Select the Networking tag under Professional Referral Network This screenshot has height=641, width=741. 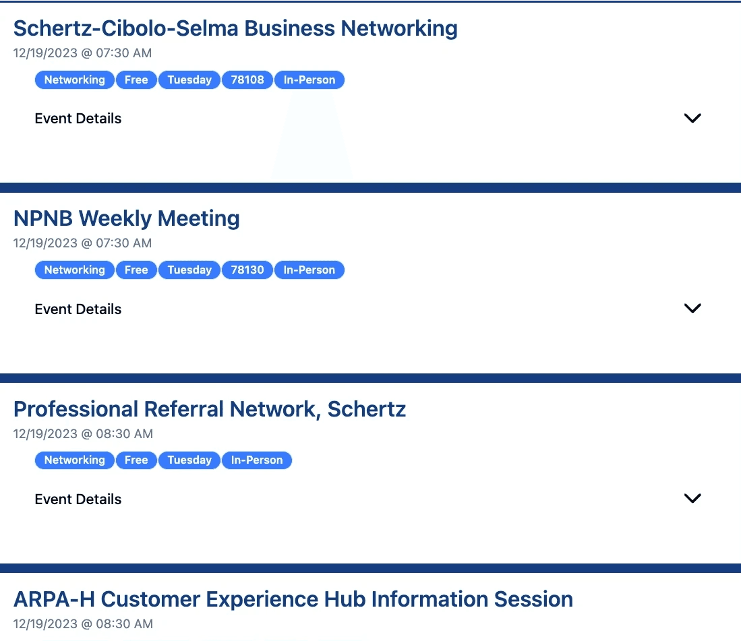(74, 460)
